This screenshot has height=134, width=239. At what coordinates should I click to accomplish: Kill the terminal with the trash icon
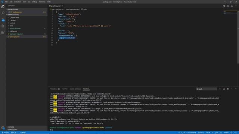[x=228, y=89]
